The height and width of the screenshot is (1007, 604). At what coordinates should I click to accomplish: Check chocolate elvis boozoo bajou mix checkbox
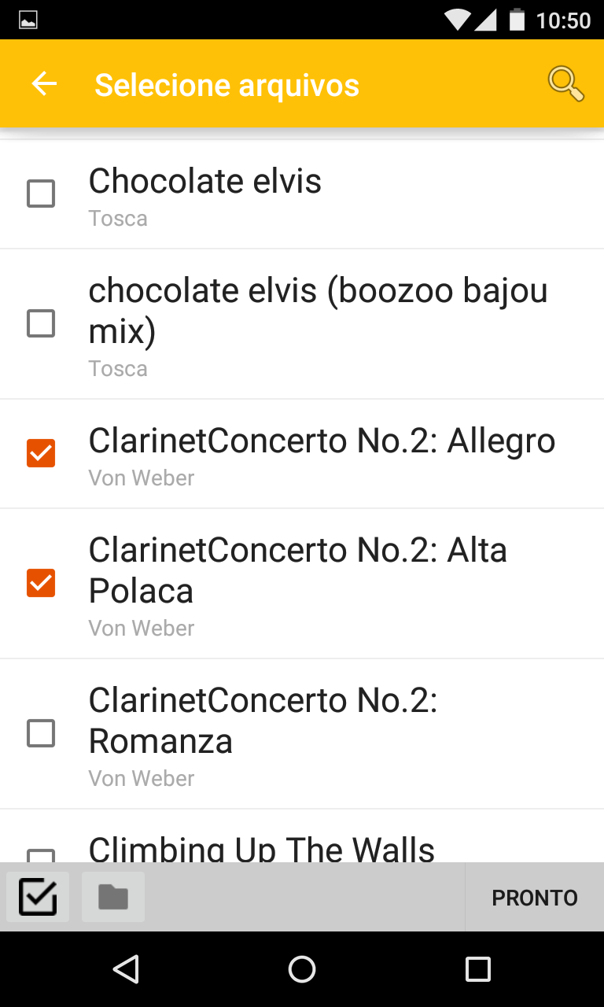point(41,323)
